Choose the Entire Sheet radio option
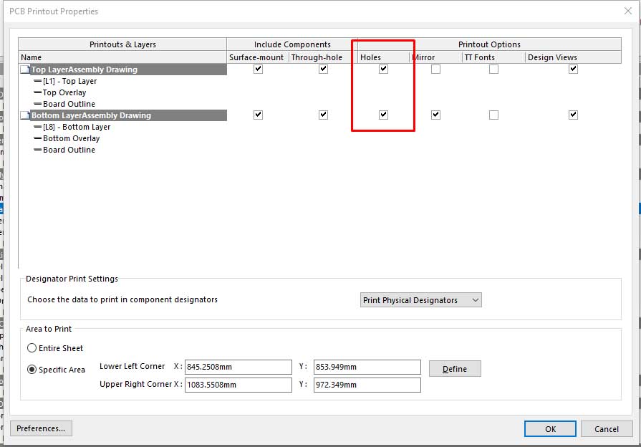Screen dimensions: 641x447 pos(32,348)
